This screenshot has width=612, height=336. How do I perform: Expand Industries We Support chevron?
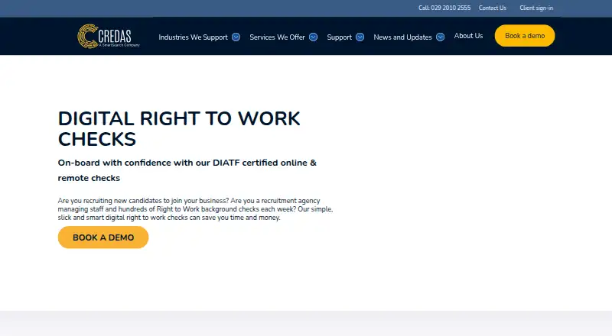(236, 37)
